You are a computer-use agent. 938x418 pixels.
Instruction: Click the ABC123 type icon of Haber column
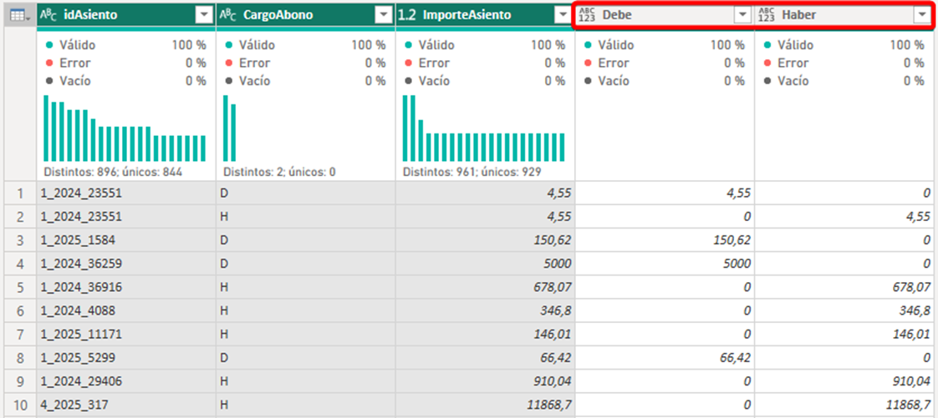pyautogui.click(x=767, y=15)
